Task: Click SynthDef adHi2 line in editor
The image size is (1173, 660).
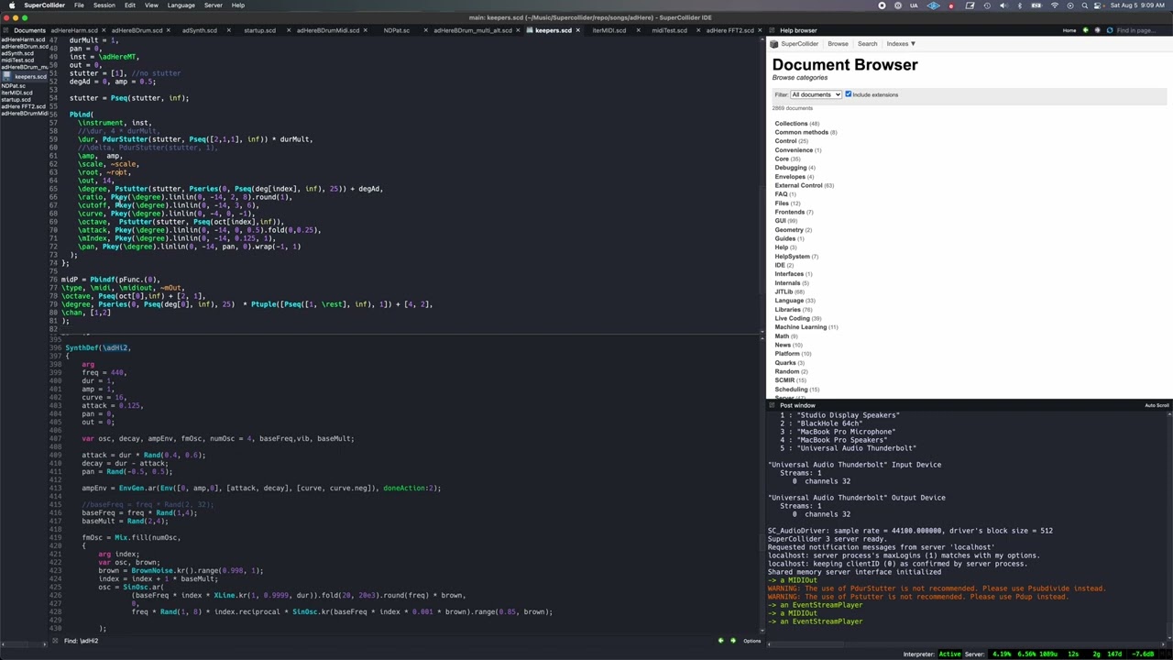Action: [98, 348]
